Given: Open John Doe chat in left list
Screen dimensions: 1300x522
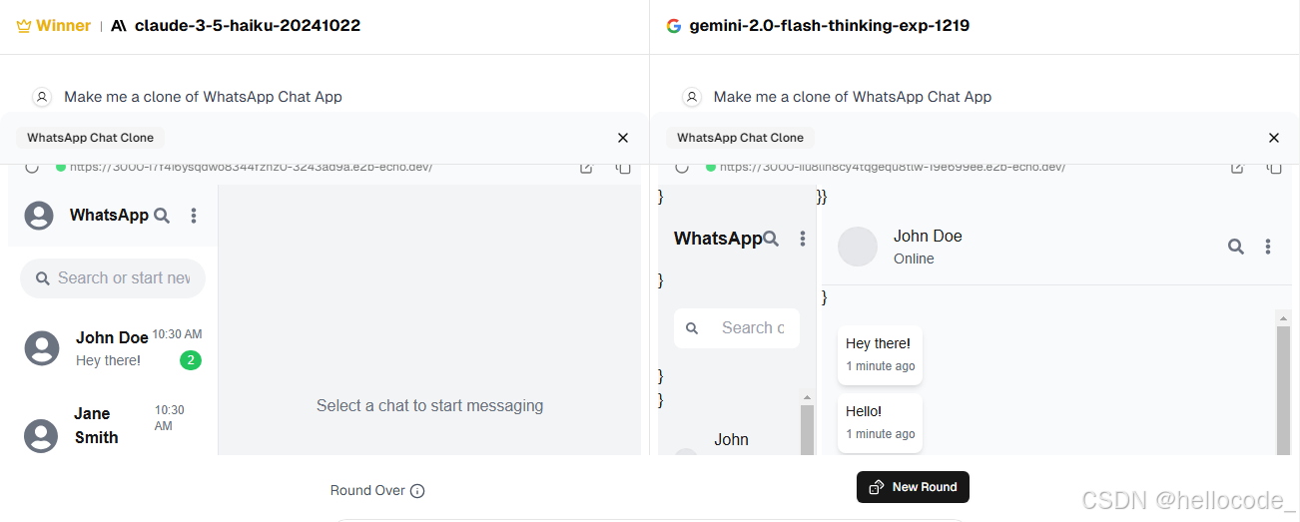Looking at the screenshot, I should (x=113, y=348).
